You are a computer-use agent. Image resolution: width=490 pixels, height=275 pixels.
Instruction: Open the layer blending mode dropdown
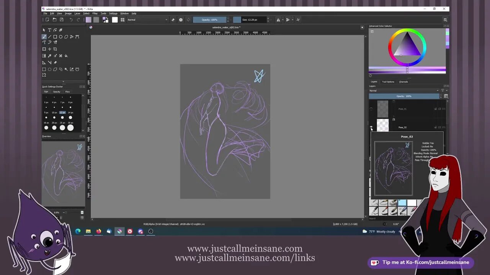pyautogui.click(x=404, y=91)
